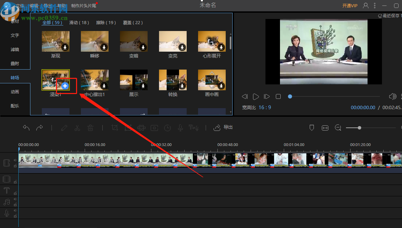Select the 展示 transition thumbnail
402x228 pixels.
click(133, 80)
